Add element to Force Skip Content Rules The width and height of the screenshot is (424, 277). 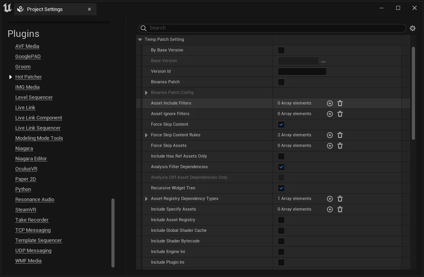pyautogui.click(x=330, y=135)
